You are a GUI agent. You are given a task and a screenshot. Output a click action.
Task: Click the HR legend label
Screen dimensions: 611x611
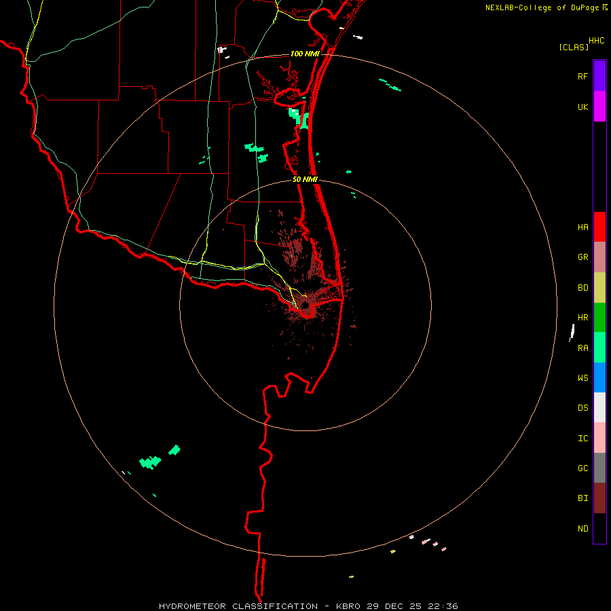pyautogui.click(x=582, y=318)
